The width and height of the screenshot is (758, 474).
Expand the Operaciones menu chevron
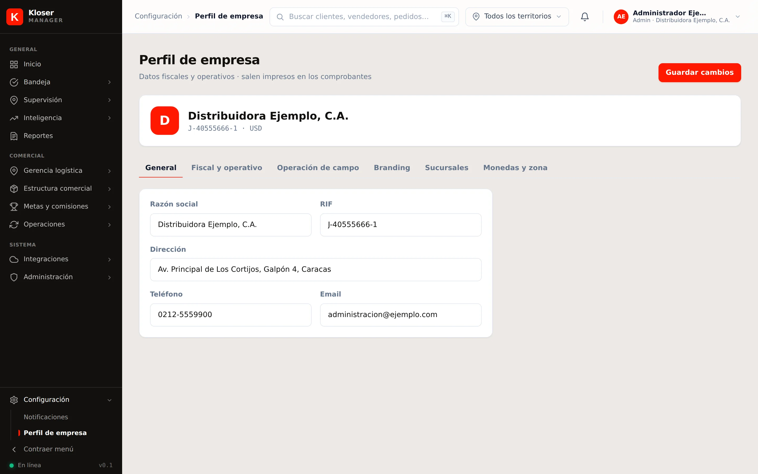pos(109,224)
